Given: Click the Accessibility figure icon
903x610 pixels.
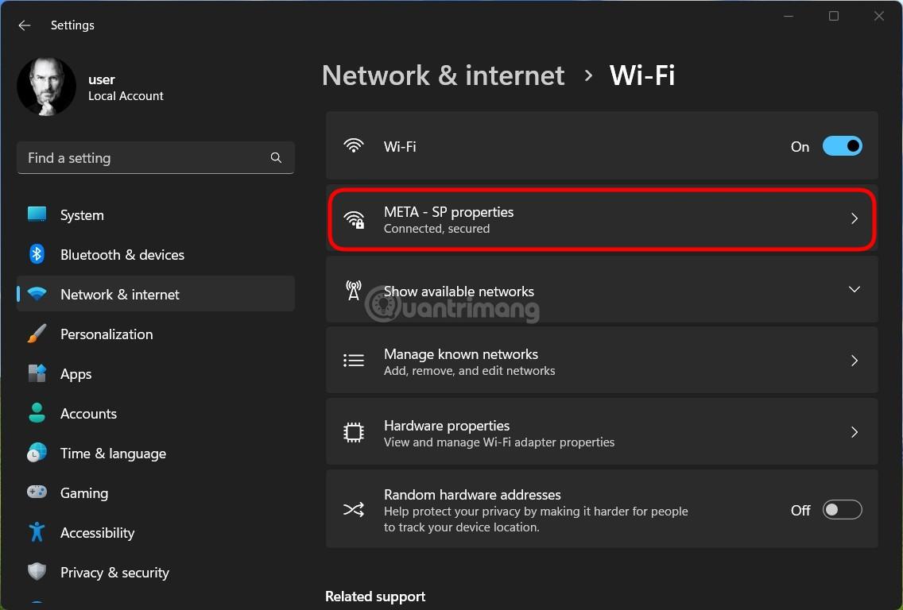Looking at the screenshot, I should [37, 531].
